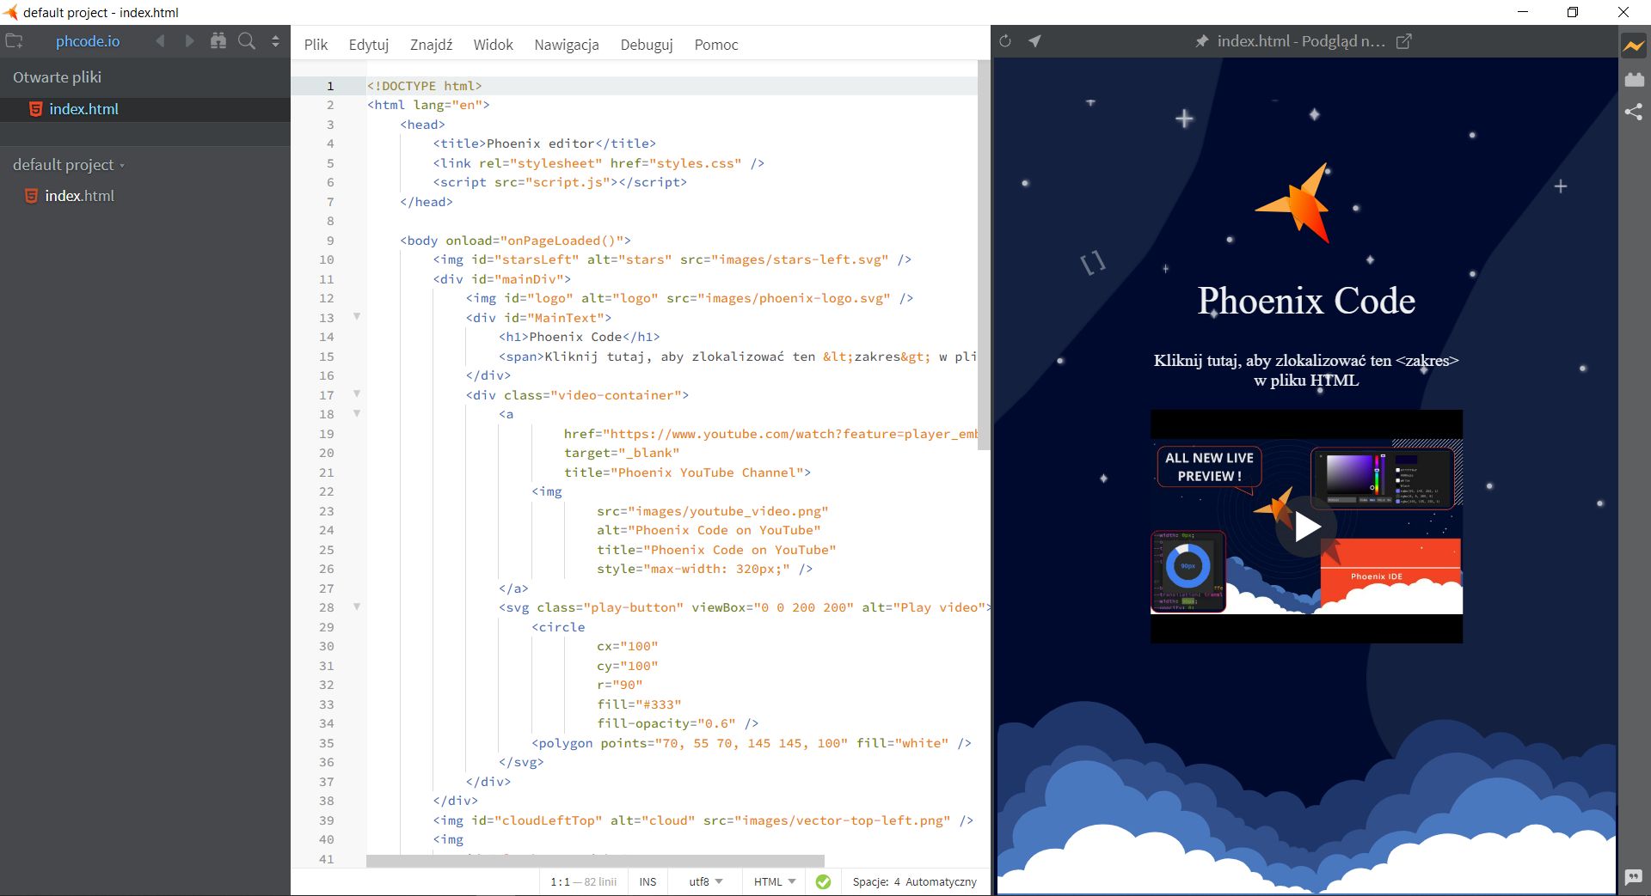Screen dimensions: 1651x896
Task: Toggle live preview highlight with the paper-plane icon
Action: (x=1035, y=40)
